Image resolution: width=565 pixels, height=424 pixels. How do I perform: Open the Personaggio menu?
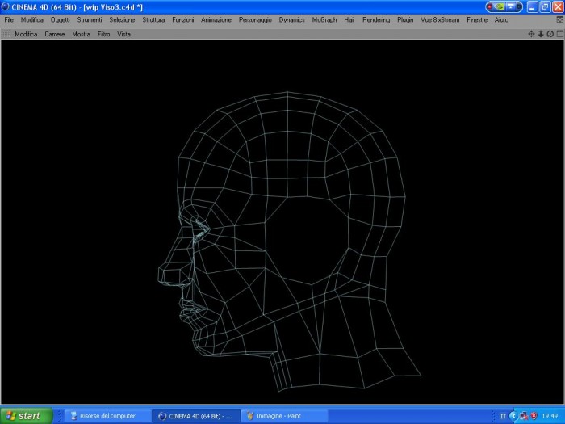(255, 20)
